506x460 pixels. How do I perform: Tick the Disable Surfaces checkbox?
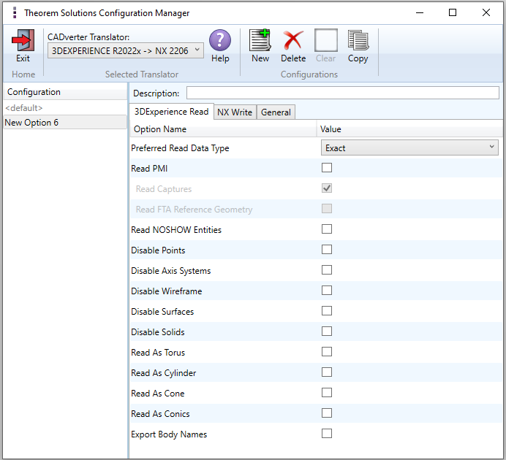point(327,311)
